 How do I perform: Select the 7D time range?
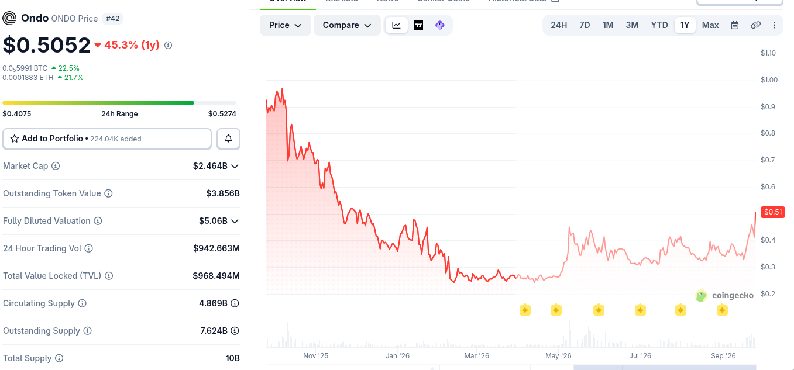tap(585, 25)
